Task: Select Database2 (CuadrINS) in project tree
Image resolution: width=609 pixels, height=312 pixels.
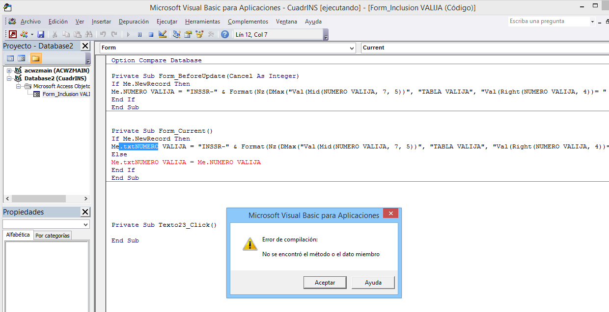Action: pyautogui.click(x=55, y=78)
